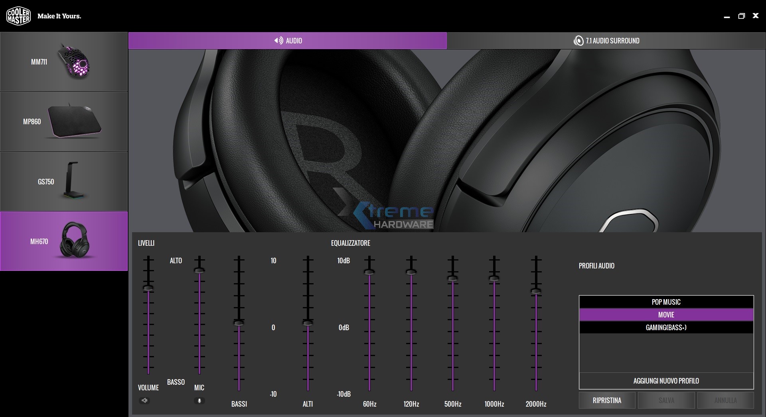Click the Volume slider handle

pyautogui.click(x=148, y=288)
